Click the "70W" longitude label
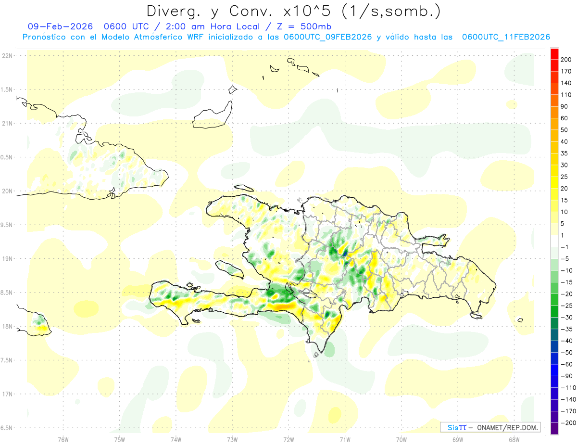The height and width of the screenshot is (446, 577). [x=401, y=439]
